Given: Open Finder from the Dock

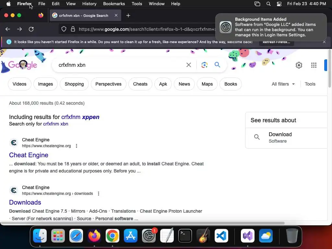Looking at the screenshot, I should [40, 236].
